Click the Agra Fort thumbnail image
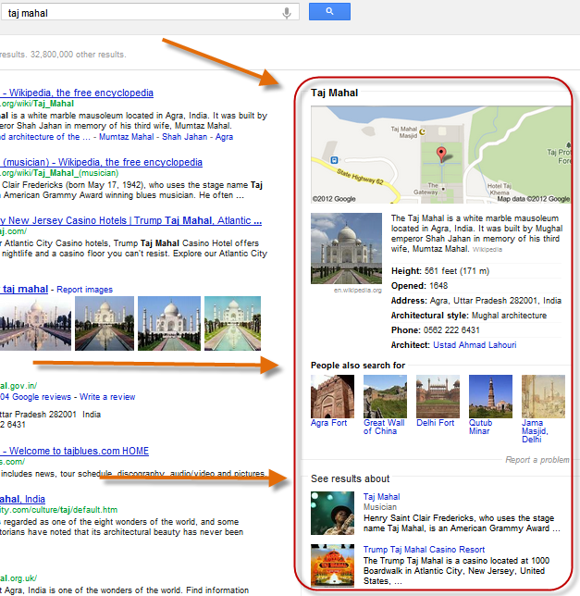The height and width of the screenshot is (596, 580). 332,396
